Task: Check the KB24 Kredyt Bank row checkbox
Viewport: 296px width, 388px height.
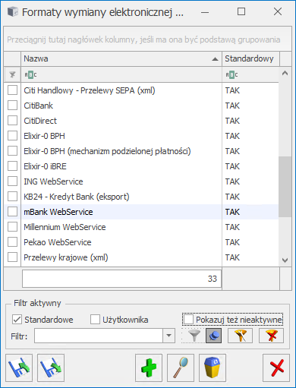Action: 12,197
